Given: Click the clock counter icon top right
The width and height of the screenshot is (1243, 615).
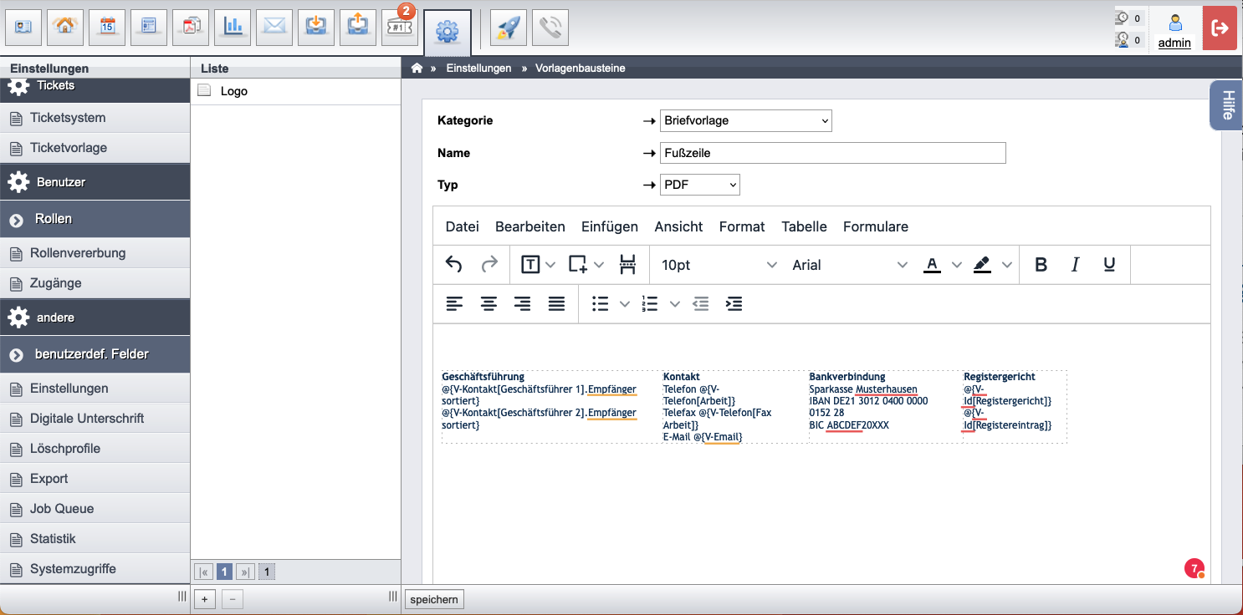Looking at the screenshot, I should [1123, 18].
